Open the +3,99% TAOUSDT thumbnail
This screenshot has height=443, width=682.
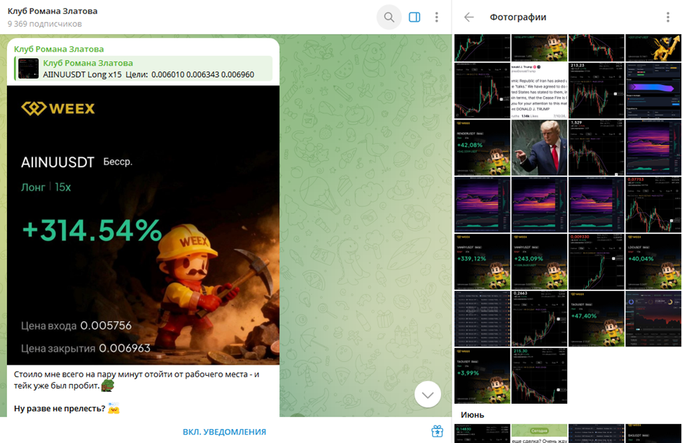pyautogui.click(x=482, y=376)
